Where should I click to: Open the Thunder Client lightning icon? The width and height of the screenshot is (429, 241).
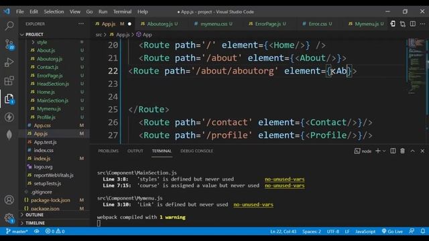[x=9, y=117]
